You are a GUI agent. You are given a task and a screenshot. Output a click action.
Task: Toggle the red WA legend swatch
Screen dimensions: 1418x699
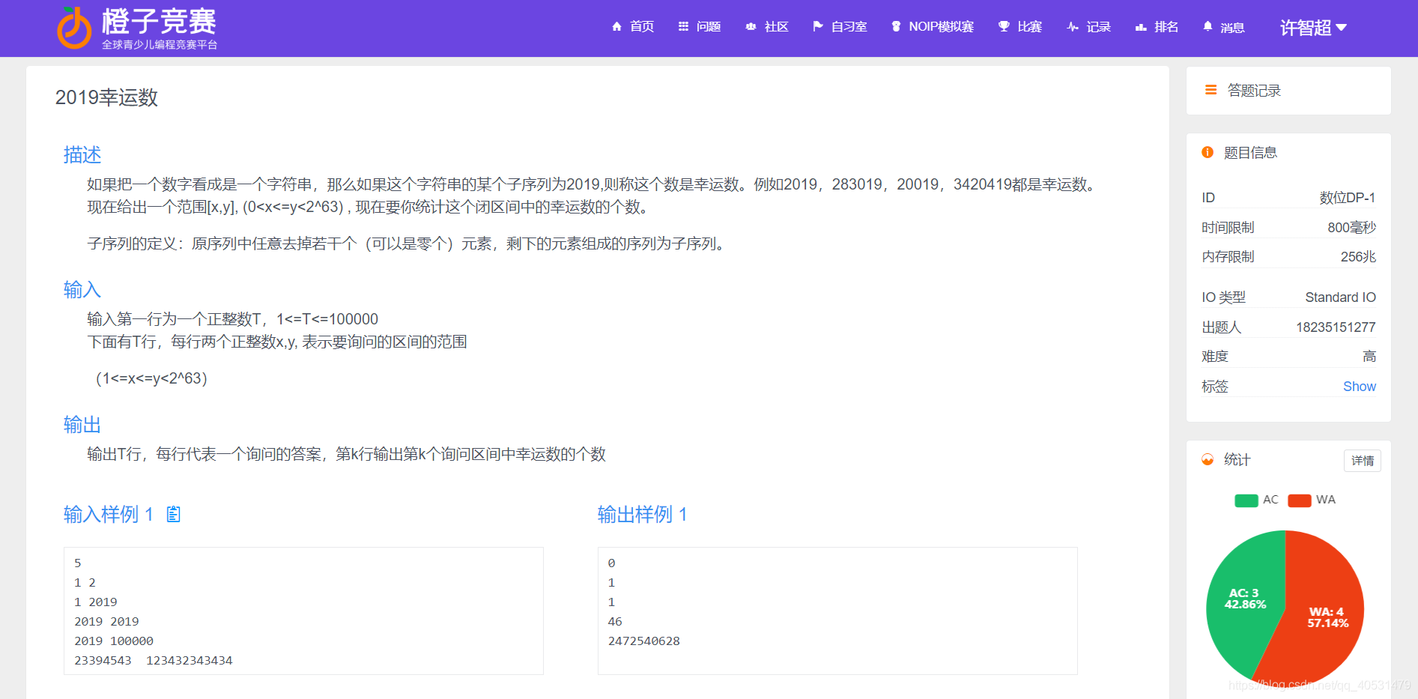(1300, 500)
